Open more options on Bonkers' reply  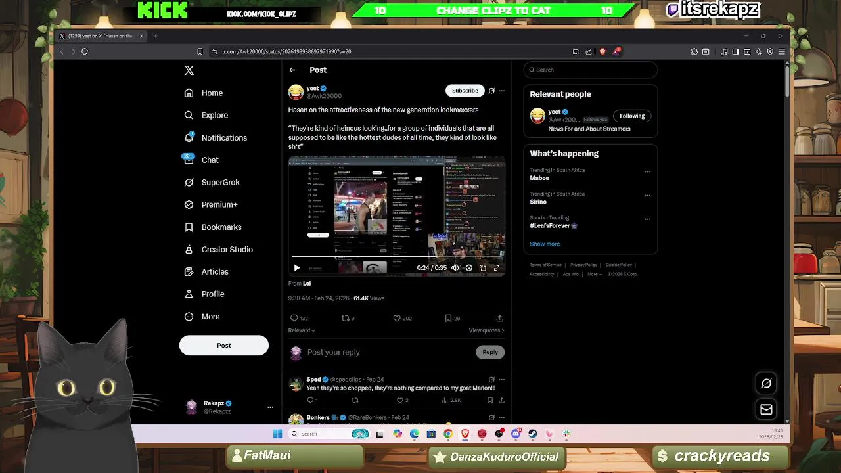(x=502, y=418)
